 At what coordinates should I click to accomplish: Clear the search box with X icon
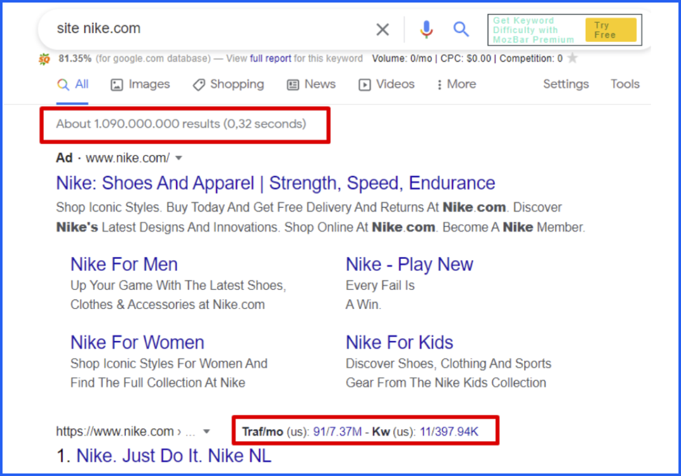382,29
